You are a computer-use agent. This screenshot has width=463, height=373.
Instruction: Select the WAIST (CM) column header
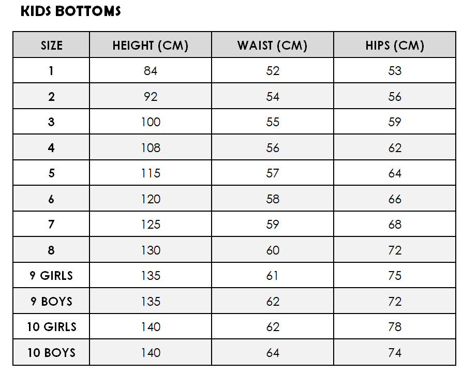(x=273, y=44)
